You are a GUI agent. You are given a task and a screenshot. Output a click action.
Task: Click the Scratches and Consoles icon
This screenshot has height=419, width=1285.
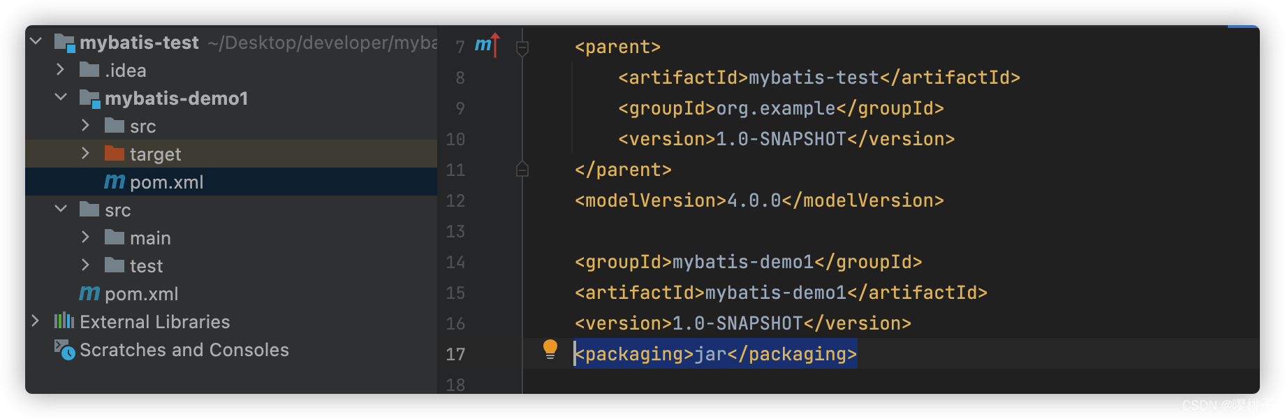click(x=64, y=349)
